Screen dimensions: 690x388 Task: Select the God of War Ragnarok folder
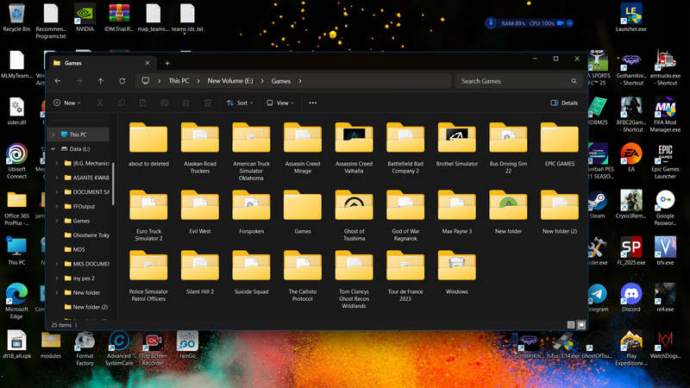tap(405, 216)
